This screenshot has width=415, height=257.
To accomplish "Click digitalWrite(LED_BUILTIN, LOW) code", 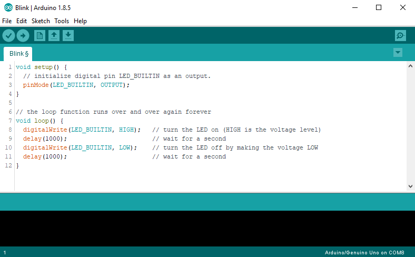I will tap(80, 147).
